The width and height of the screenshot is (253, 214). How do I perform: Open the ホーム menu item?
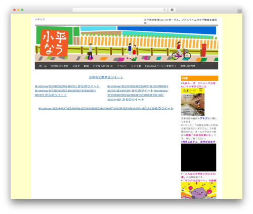(x=43, y=66)
